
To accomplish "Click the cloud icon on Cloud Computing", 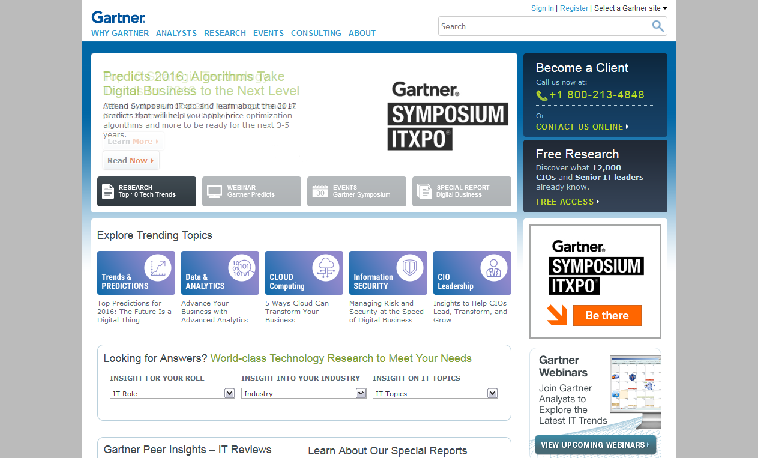I will click(326, 267).
